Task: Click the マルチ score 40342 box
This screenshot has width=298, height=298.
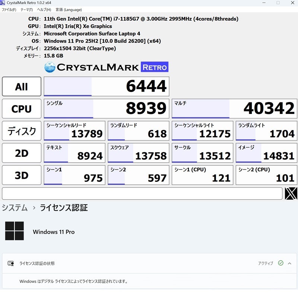Action: point(234,109)
